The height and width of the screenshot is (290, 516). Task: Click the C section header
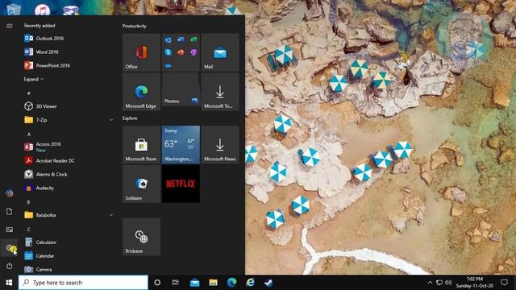29,229
